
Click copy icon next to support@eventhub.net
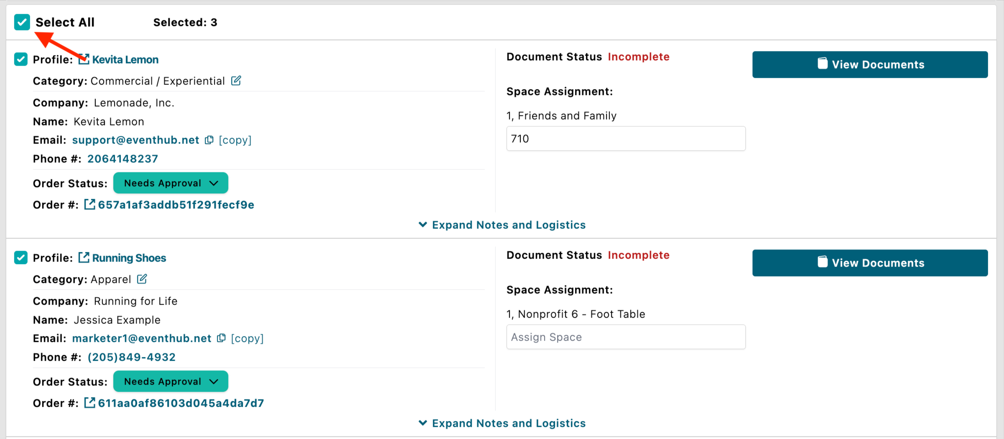pos(209,140)
